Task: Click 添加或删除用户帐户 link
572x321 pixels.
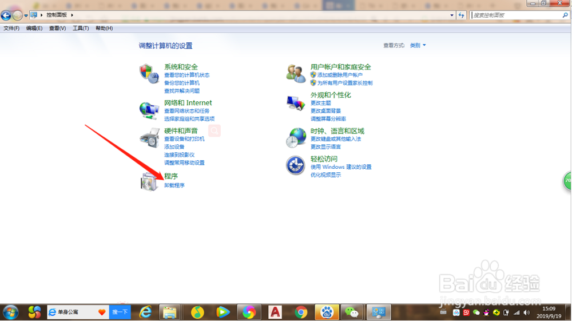Action: coord(340,75)
